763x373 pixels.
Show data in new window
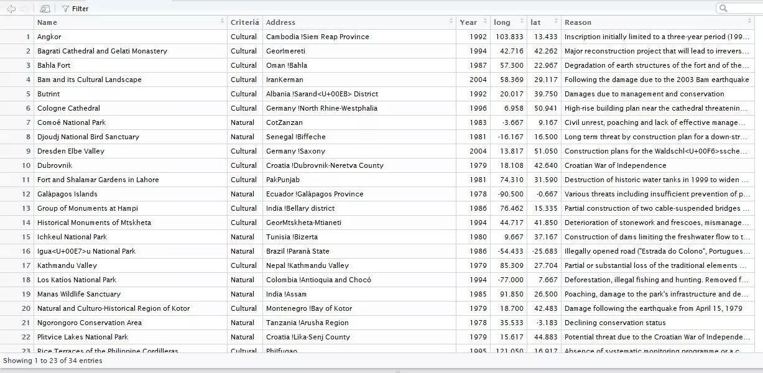pyautogui.click(x=44, y=9)
